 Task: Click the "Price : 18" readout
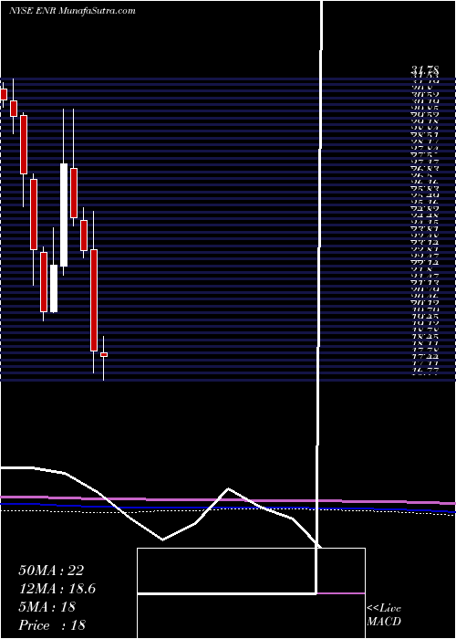pyautogui.click(x=52, y=625)
